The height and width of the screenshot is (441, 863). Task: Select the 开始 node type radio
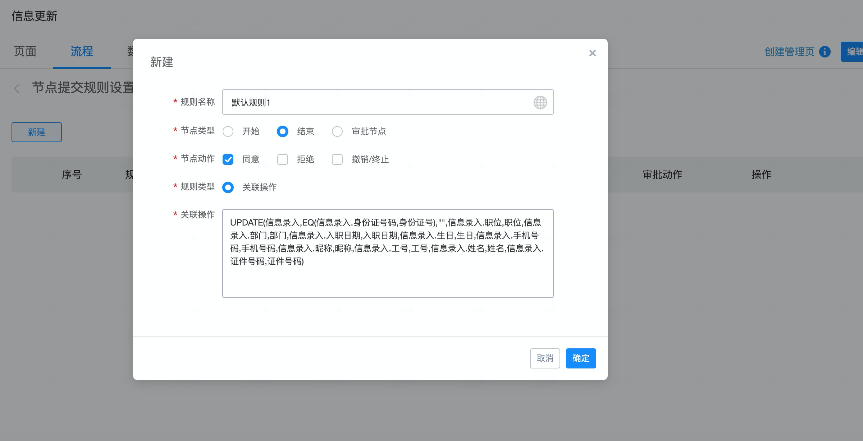pyautogui.click(x=228, y=131)
